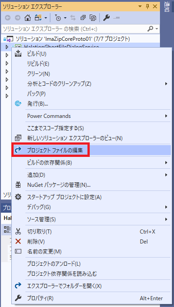Select プロジェクトのアンロード(L)
The width and height of the screenshot is (174, 307).
[x=91, y=264]
